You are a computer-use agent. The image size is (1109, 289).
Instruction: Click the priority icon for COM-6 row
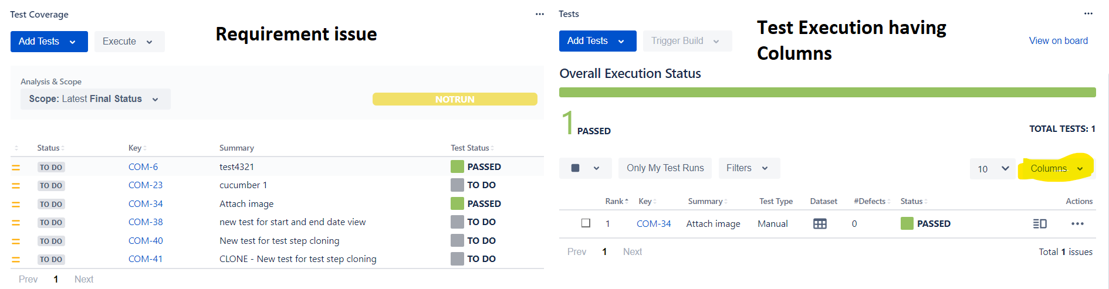16,168
